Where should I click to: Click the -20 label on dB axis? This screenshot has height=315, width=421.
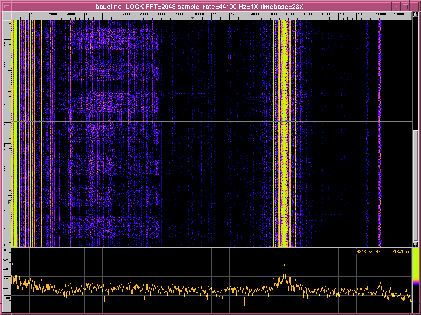(5, 259)
